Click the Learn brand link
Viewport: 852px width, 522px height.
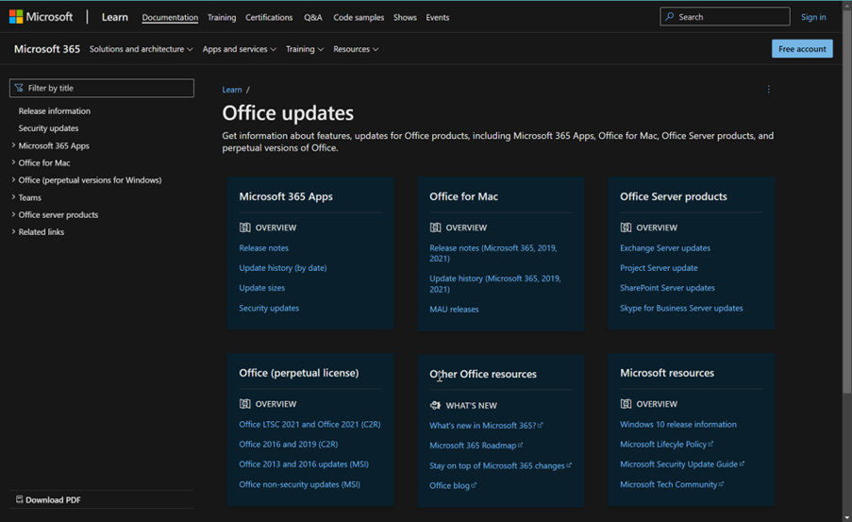click(115, 17)
